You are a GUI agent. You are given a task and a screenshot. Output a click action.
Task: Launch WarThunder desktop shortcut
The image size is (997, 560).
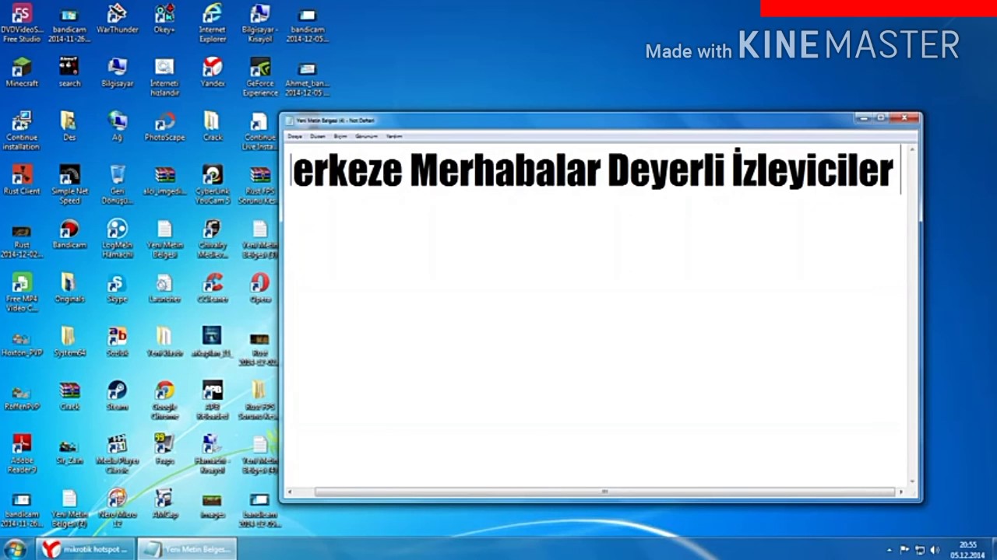pos(117,19)
